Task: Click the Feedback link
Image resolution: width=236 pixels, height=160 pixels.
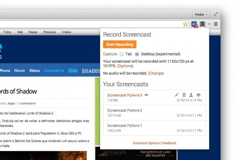Action: pyautogui.click(x=169, y=143)
